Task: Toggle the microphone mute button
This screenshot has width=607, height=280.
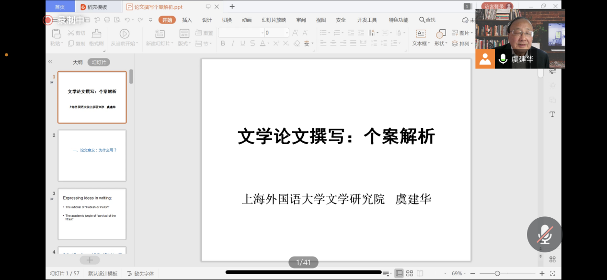Action: [x=544, y=234]
